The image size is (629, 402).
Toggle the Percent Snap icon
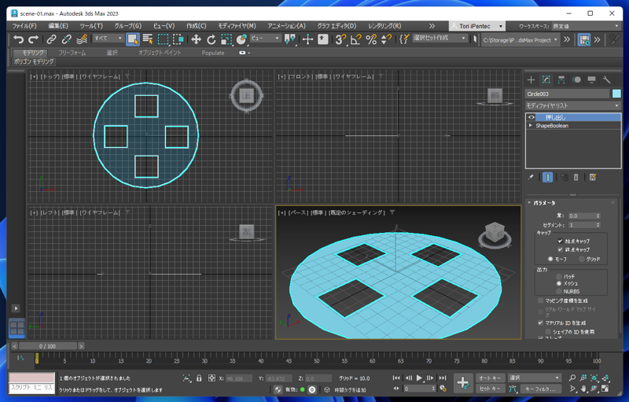(371, 39)
